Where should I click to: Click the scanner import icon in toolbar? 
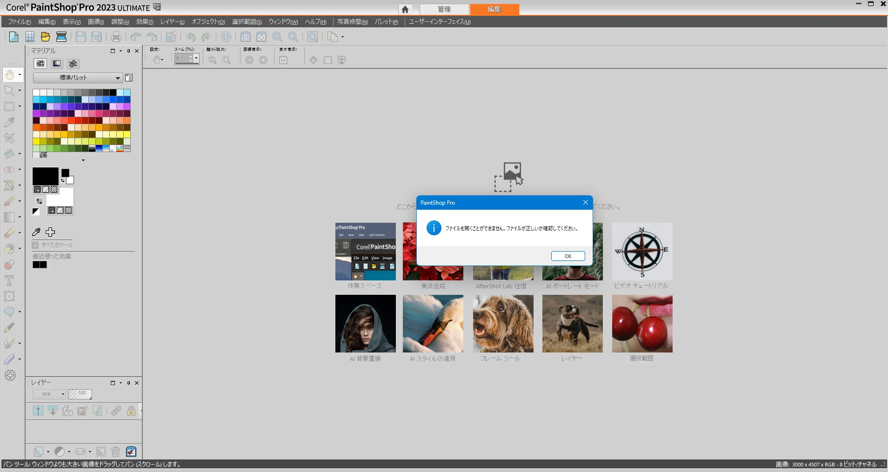click(x=61, y=37)
